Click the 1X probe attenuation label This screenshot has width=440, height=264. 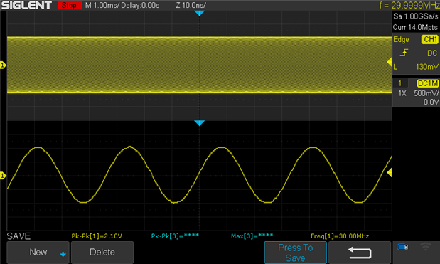tap(402, 93)
